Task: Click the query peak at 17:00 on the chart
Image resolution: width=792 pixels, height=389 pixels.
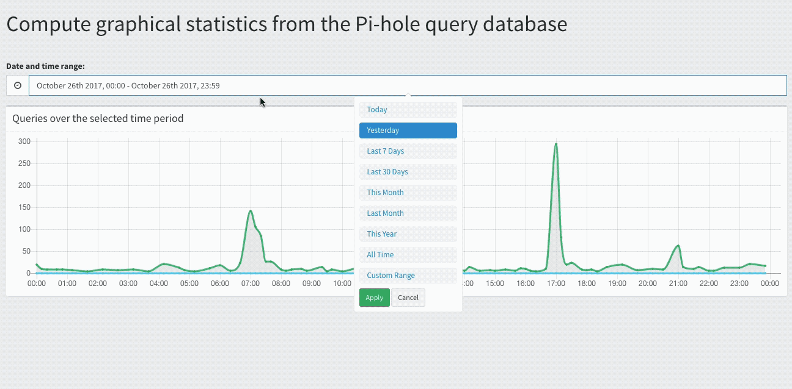Action: click(x=556, y=144)
